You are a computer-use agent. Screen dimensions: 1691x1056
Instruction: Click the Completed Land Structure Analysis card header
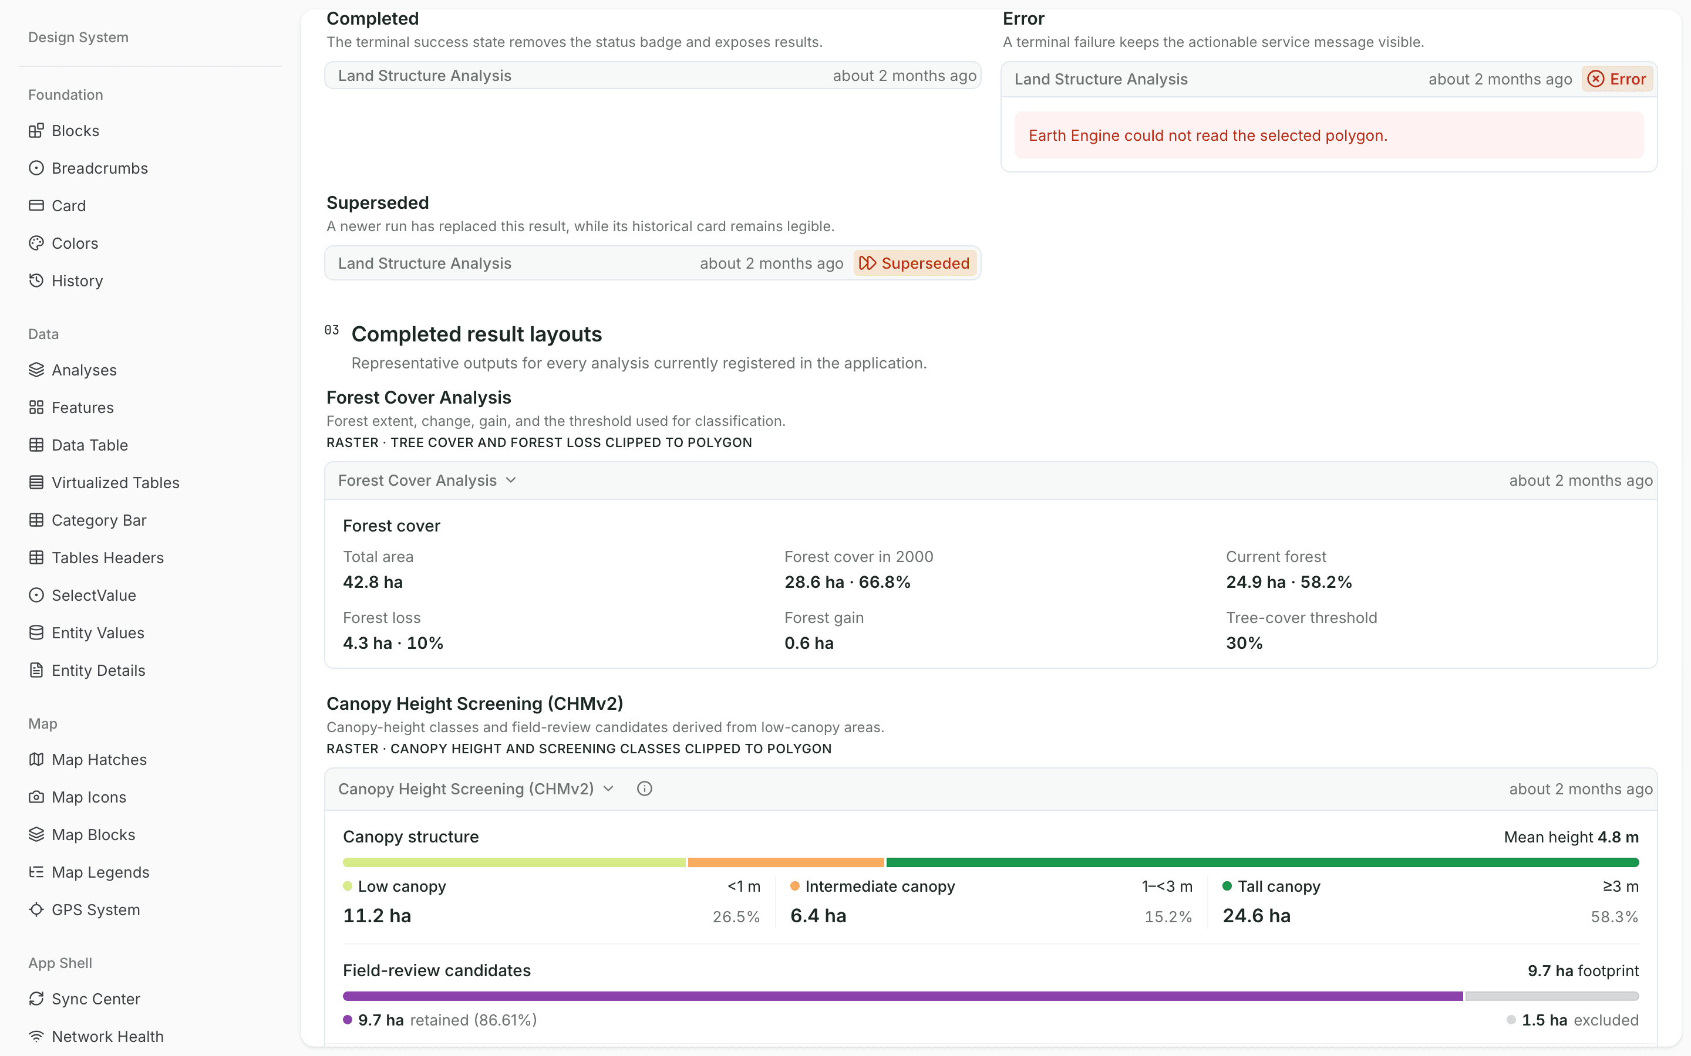pos(653,76)
